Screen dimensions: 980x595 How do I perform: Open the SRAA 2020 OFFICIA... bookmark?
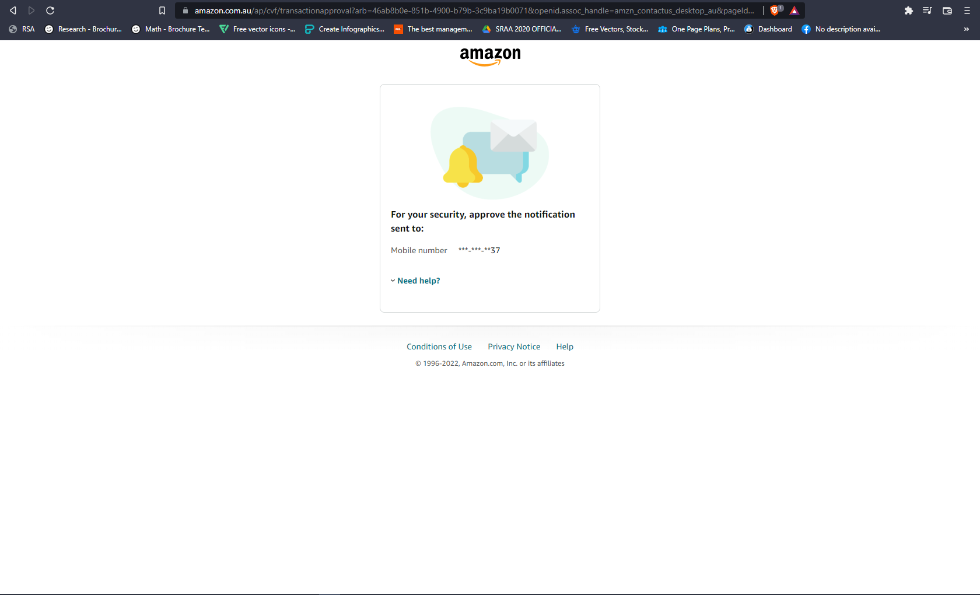[521, 29]
